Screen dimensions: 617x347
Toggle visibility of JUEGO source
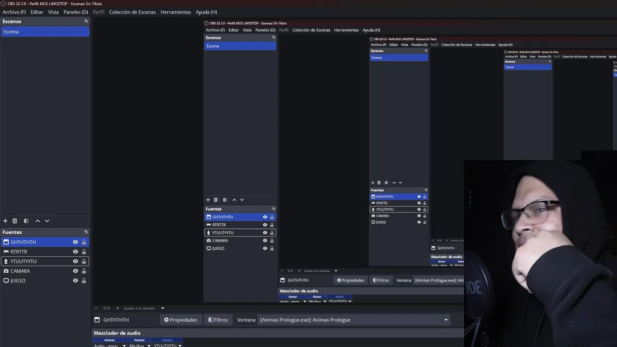[75, 280]
